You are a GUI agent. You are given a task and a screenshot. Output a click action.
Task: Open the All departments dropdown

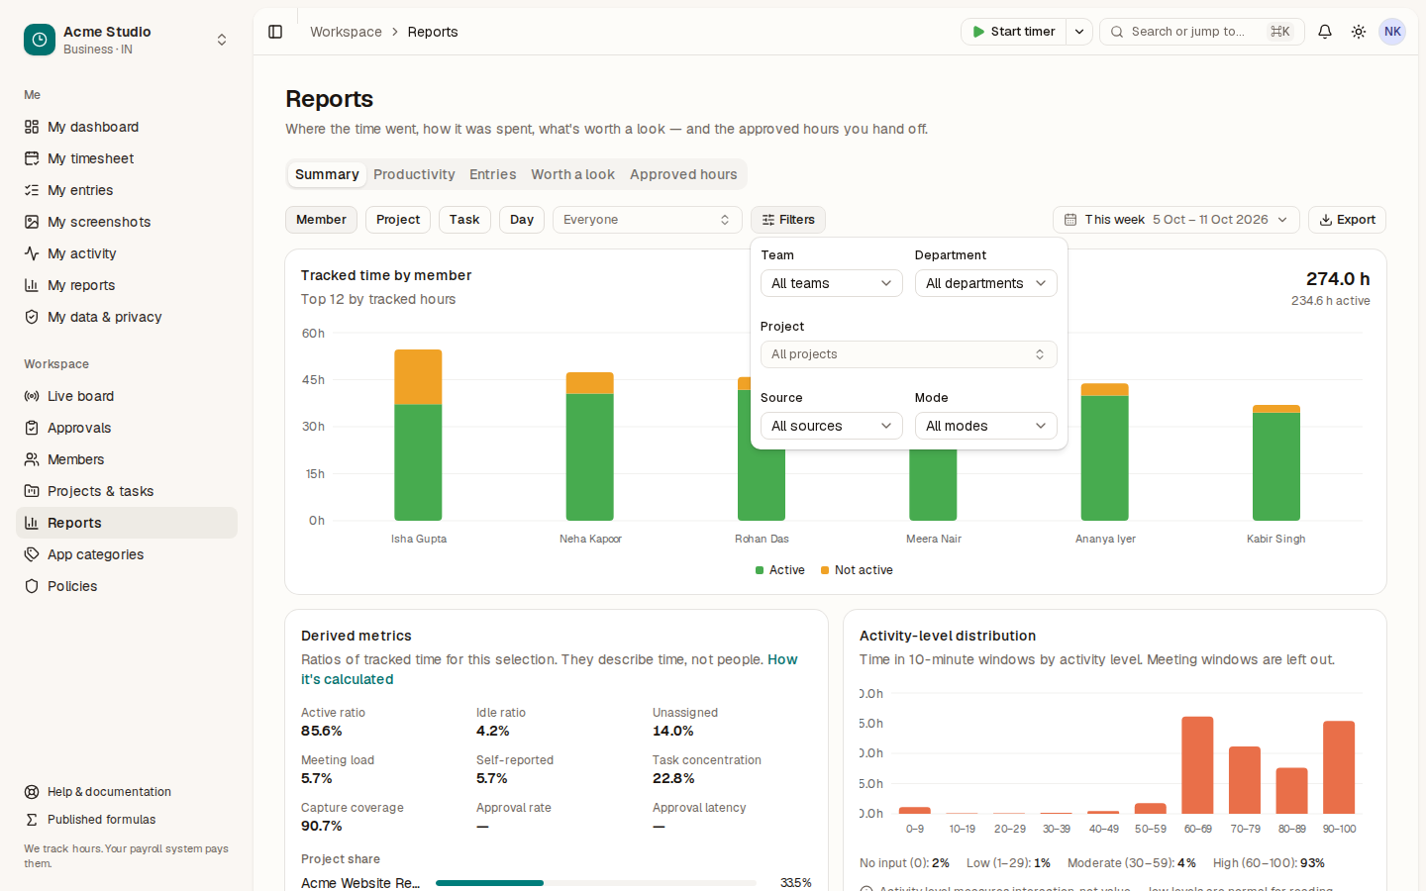(x=986, y=283)
